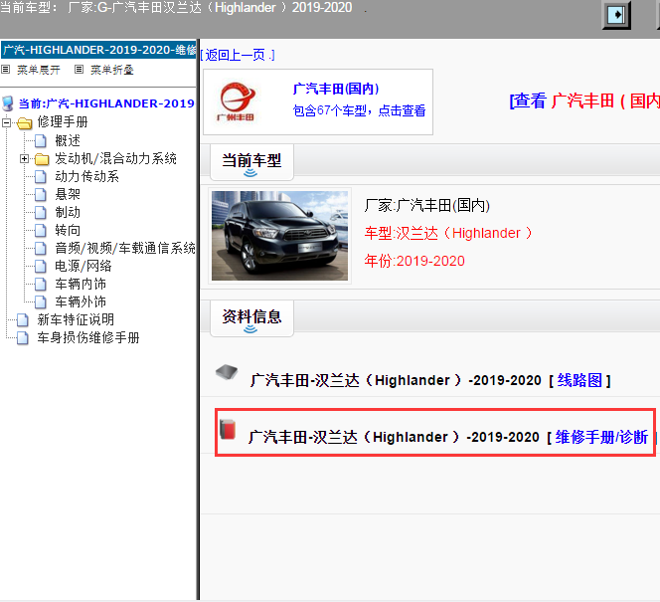
Task: Click the 返回上一页 link
Action: pos(238,55)
